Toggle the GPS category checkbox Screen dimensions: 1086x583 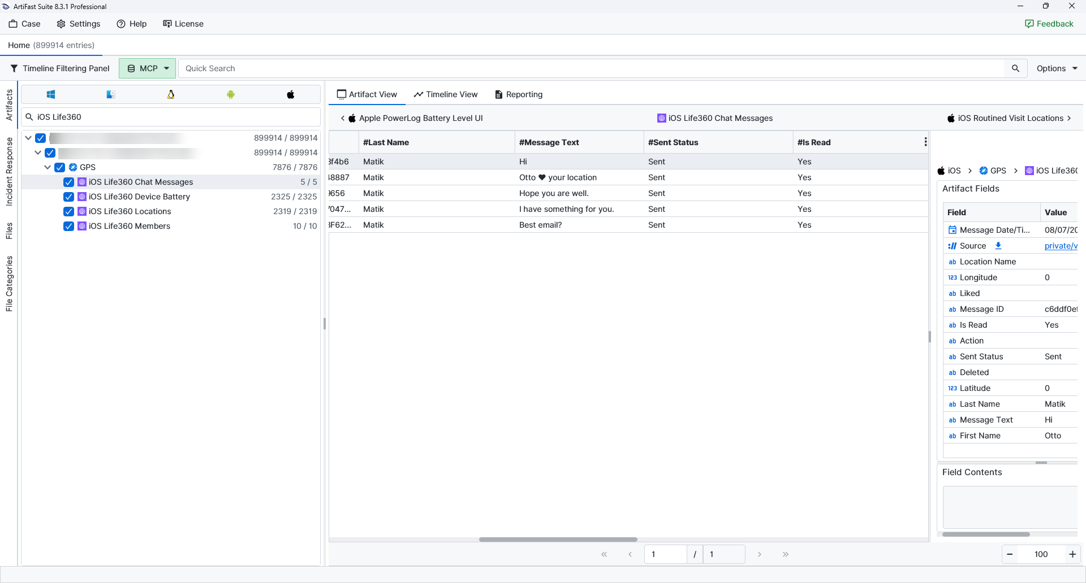tap(59, 167)
